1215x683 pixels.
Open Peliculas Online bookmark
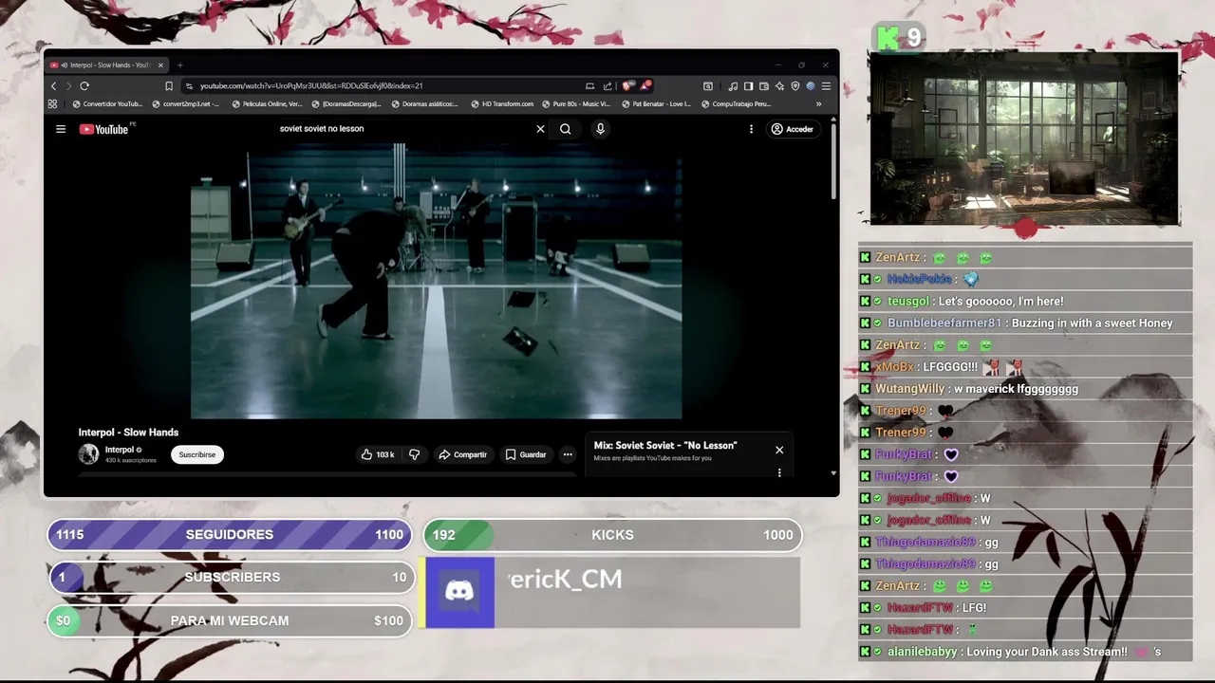point(268,104)
